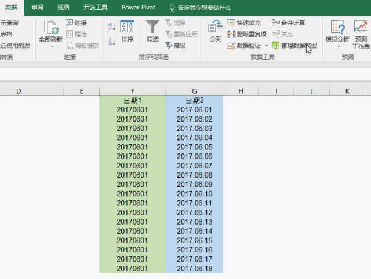Open the Connections icon button
Image resolution: width=371 pixels, height=279 pixels.
tap(70, 23)
